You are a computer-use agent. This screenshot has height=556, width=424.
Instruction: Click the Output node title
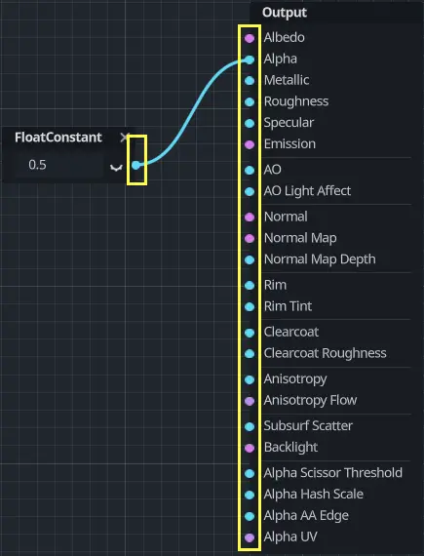[x=285, y=13]
